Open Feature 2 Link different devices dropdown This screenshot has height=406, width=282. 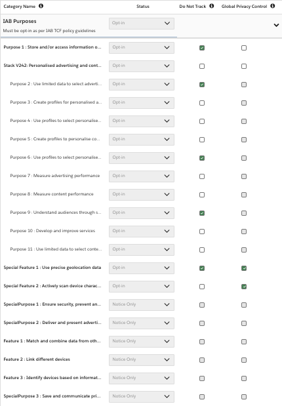coord(142,360)
